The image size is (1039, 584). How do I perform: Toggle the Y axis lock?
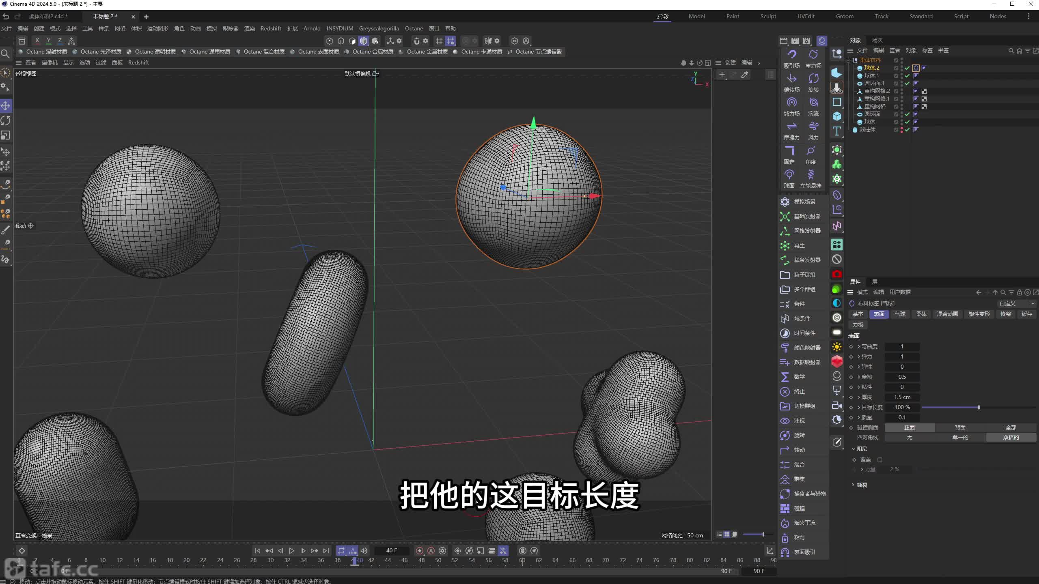(x=48, y=41)
